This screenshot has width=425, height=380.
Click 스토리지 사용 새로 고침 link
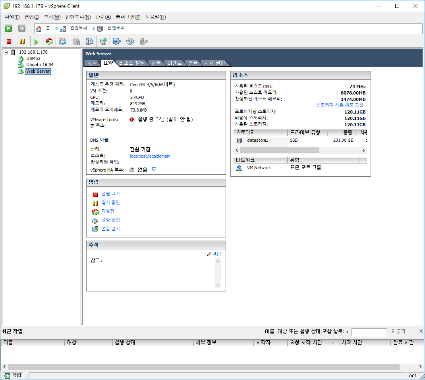pyautogui.click(x=339, y=105)
